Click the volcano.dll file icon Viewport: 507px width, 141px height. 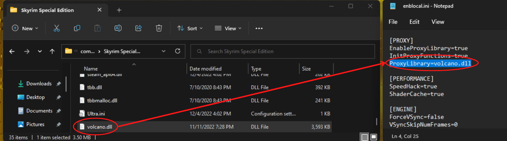(82, 127)
